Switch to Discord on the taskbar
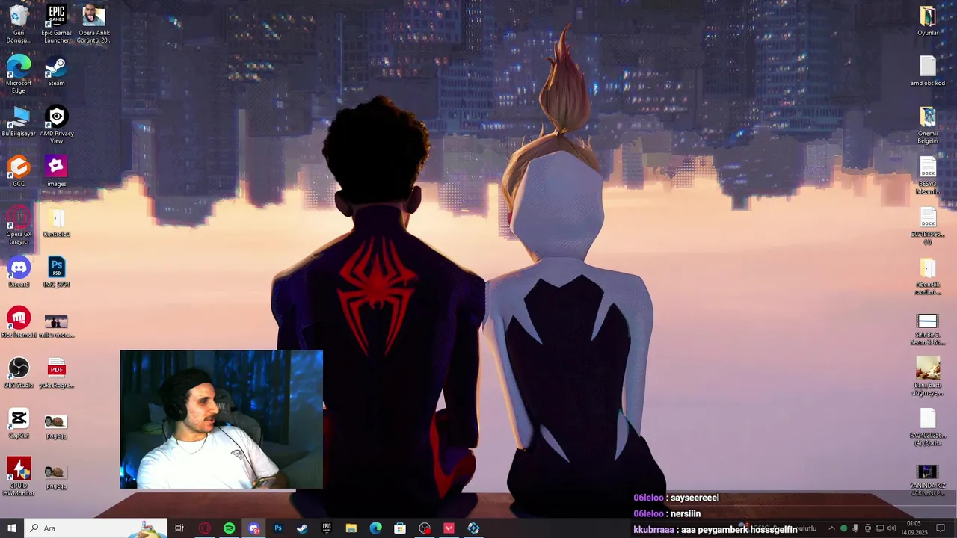 point(254,528)
